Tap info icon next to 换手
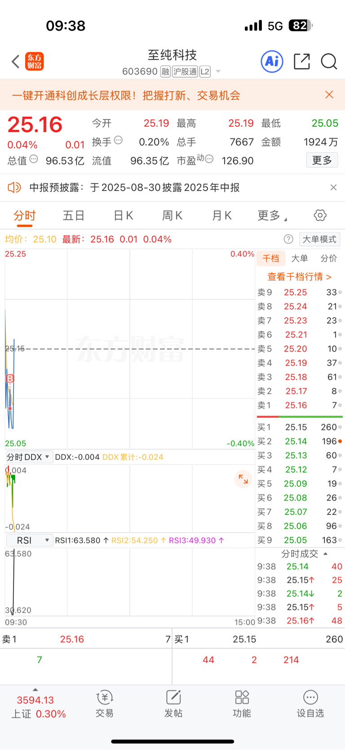 tap(118, 140)
